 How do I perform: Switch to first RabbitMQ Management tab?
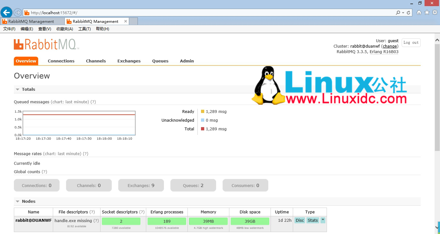pos(32,21)
